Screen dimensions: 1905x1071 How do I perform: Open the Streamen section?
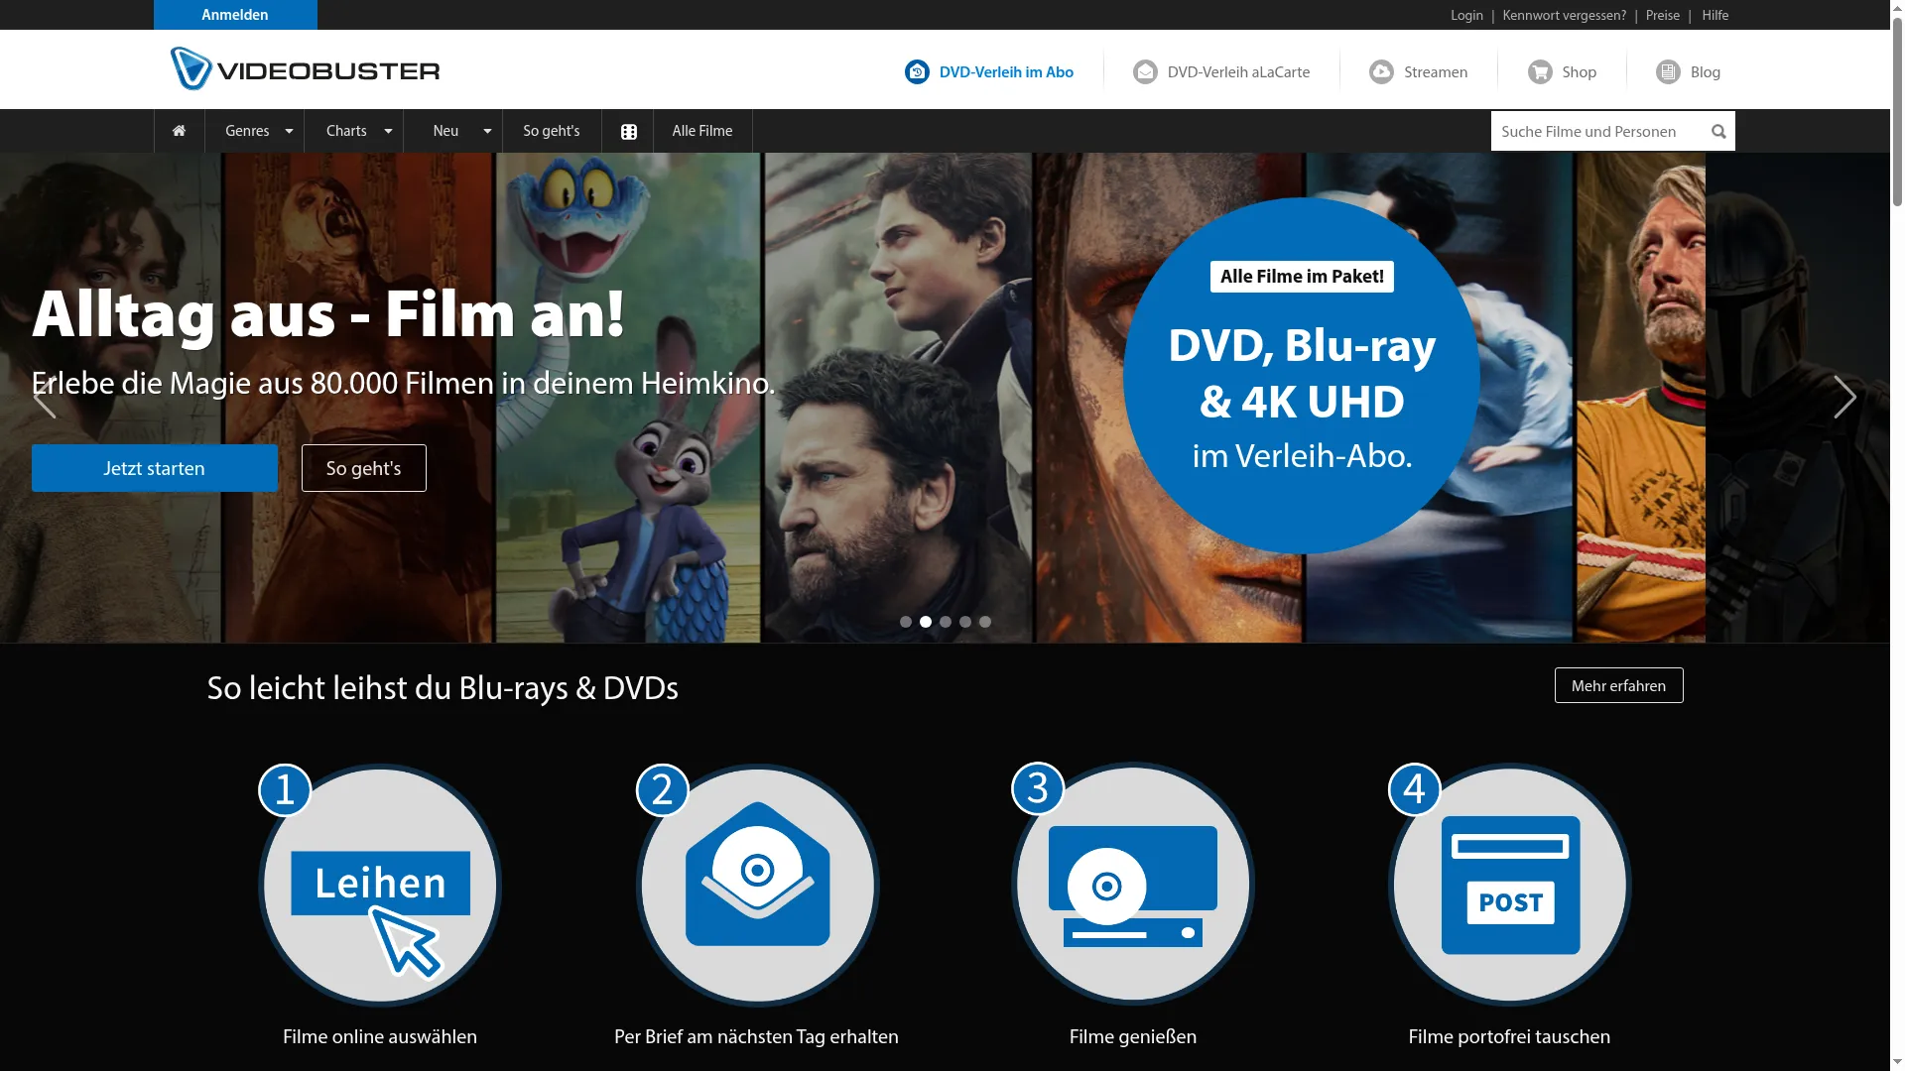pos(1419,71)
